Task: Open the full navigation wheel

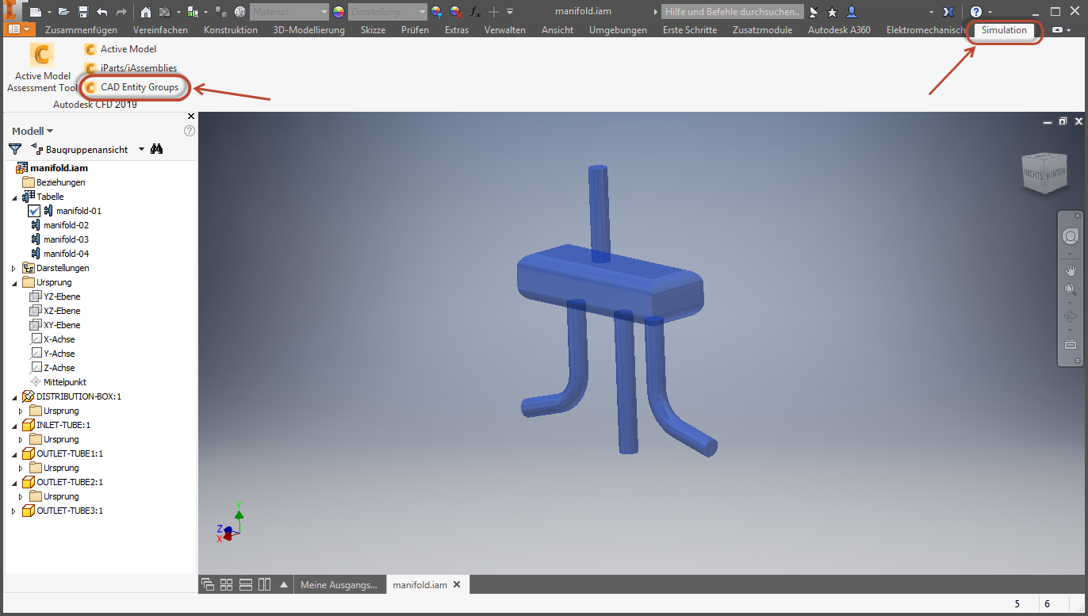Action: [1071, 237]
